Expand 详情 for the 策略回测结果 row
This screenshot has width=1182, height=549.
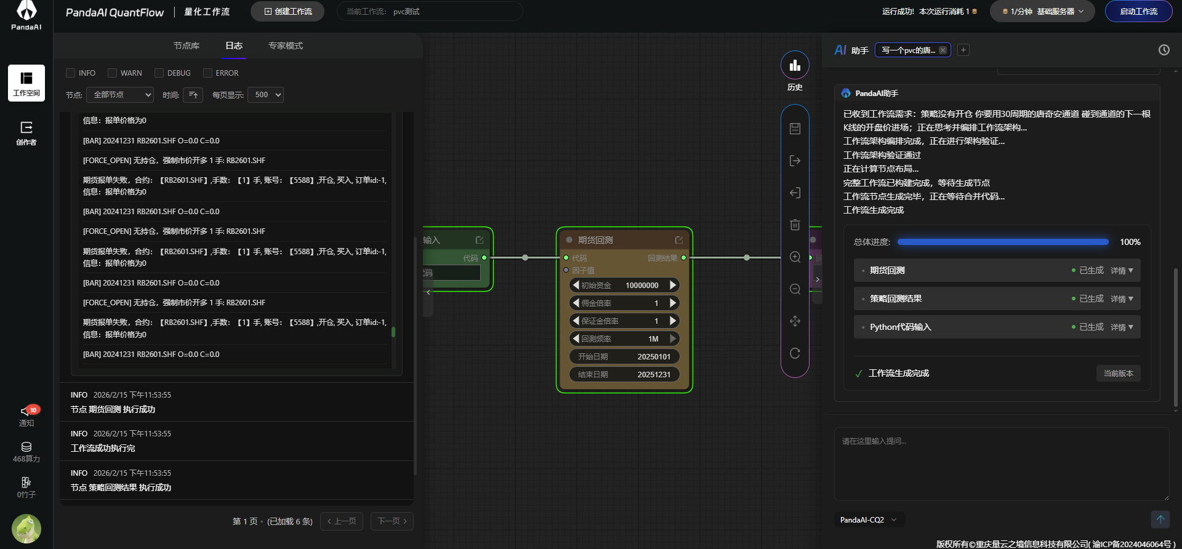pos(1122,299)
